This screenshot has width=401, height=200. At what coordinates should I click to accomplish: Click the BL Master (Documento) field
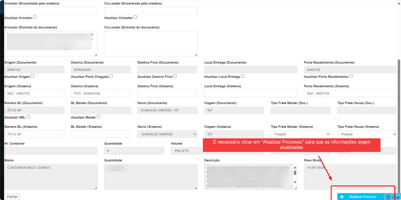(101, 110)
